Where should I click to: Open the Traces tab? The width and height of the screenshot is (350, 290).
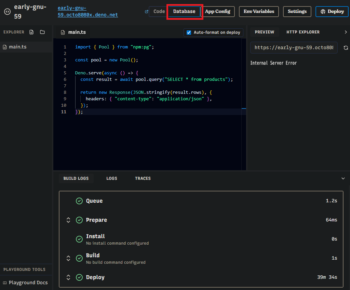[x=143, y=178]
